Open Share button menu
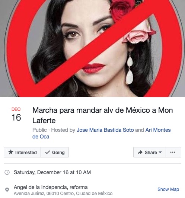This screenshot has height=198, width=185. (x=150, y=152)
